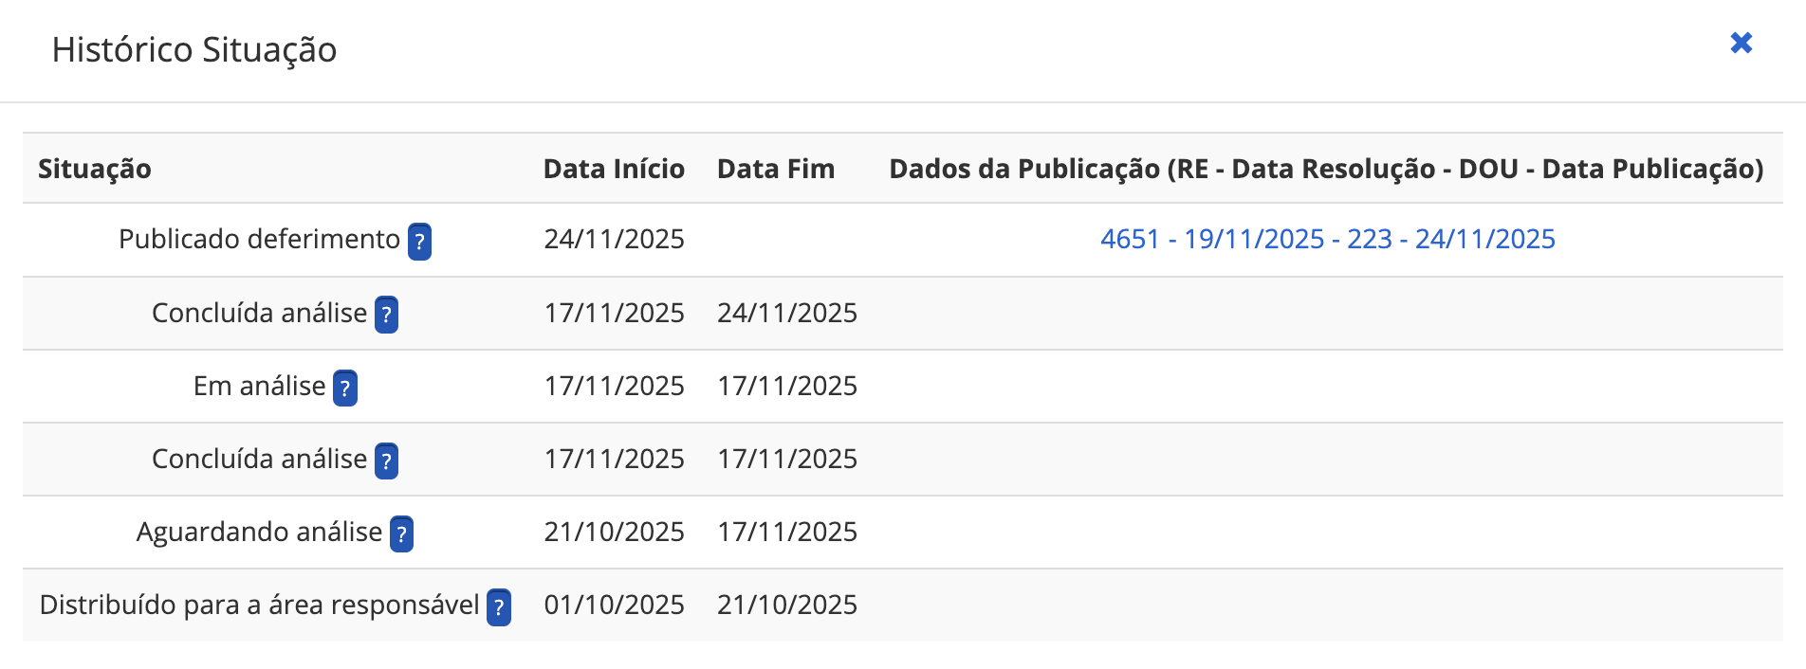
Task: Click the Distribuído para a área responsável label
Action: 259,605
